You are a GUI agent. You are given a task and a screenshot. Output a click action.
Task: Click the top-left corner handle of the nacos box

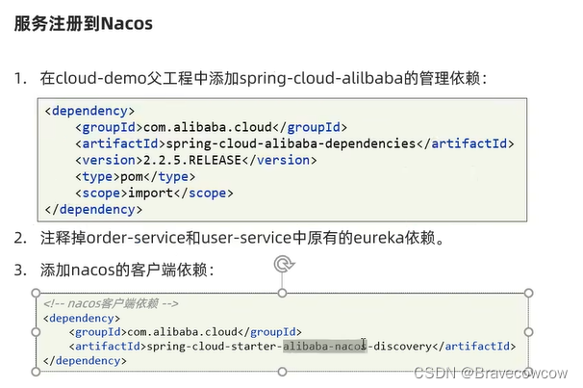click(x=36, y=293)
